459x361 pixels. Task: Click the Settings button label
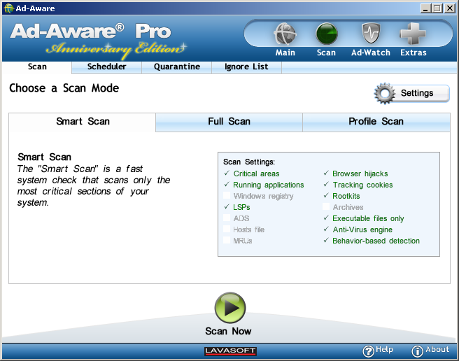pyautogui.click(x=417, y=93)
